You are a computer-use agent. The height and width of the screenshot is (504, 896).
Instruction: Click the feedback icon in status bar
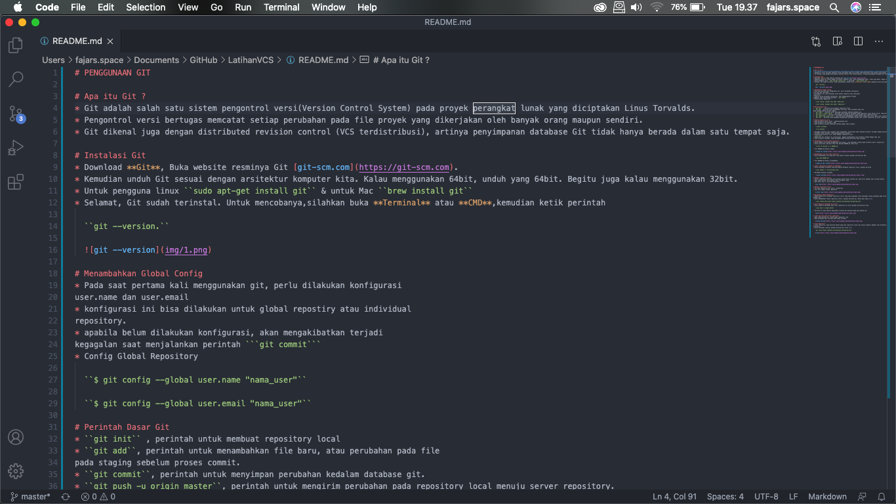point(862,497)
